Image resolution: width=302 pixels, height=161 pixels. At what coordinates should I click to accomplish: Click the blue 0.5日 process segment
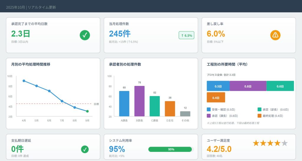click(x=218, y=86)
